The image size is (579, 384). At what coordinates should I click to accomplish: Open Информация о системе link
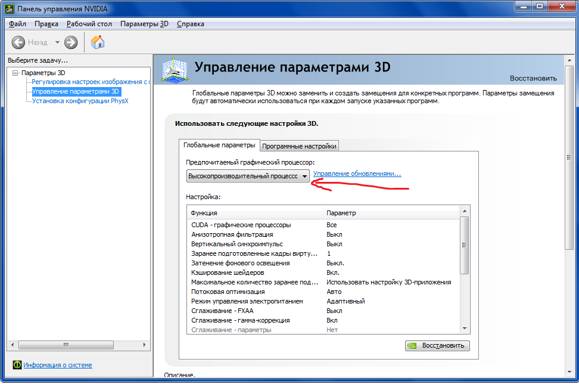58,365
